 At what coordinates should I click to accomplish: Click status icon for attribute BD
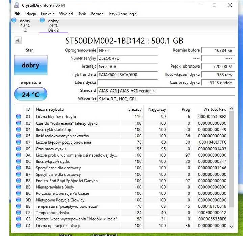click(x=19, y=200)
